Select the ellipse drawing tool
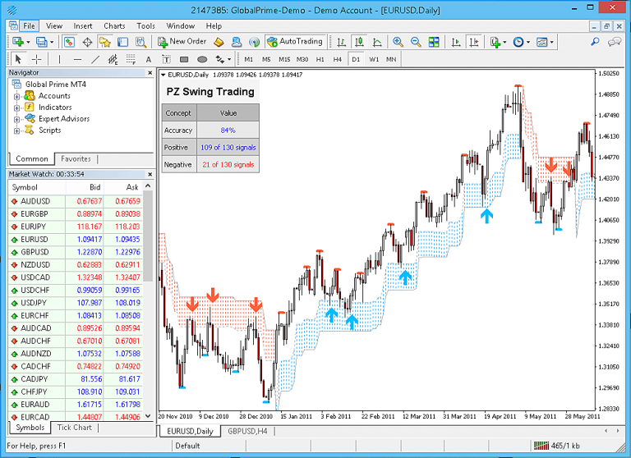The height and width of the screenshot is (458, 631). click(202, 59)
